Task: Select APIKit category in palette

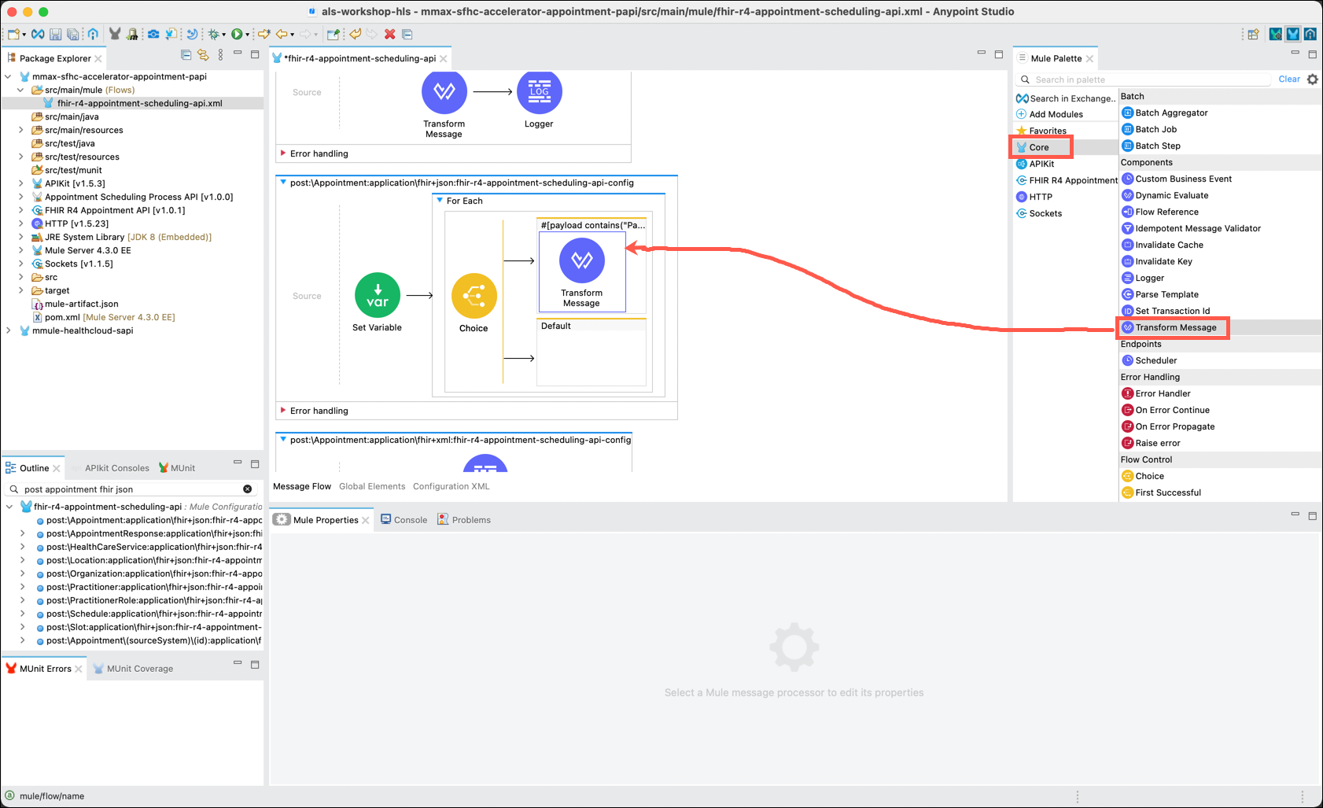Action: pos(1035,164)
